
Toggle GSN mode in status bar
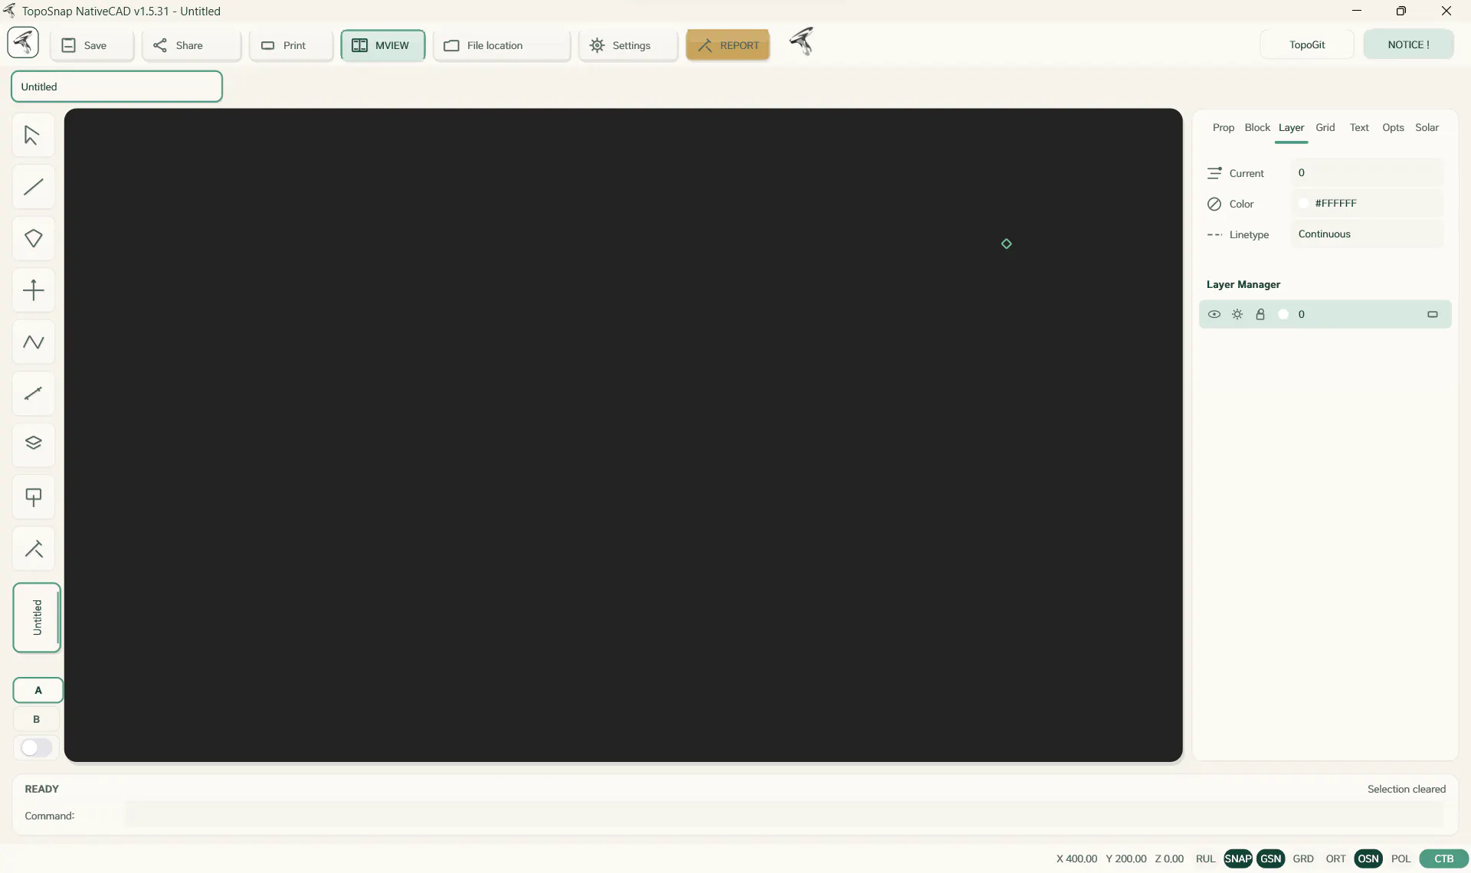click(1271, 858)
